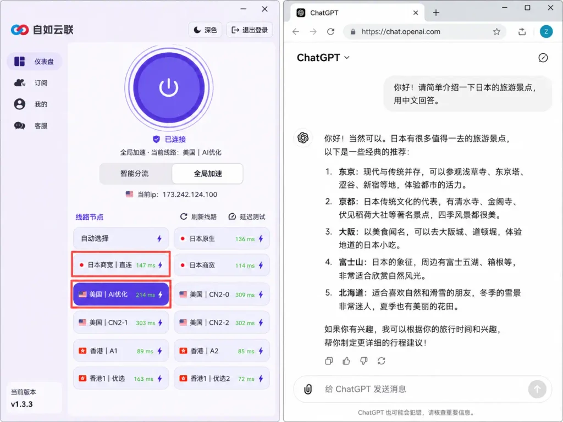Click 刷新线路 refresh routes

click(x=198, y=216)
